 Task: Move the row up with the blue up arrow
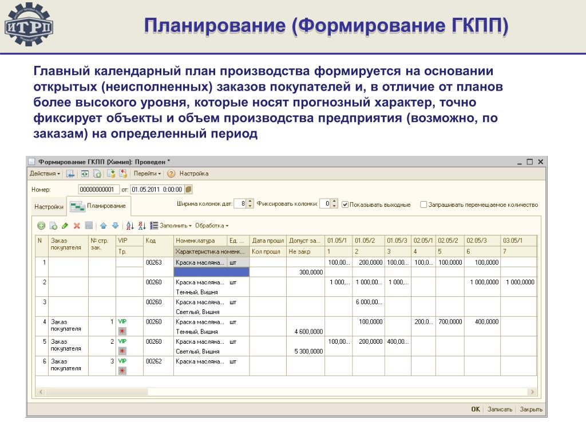click(x=104, y=226)
